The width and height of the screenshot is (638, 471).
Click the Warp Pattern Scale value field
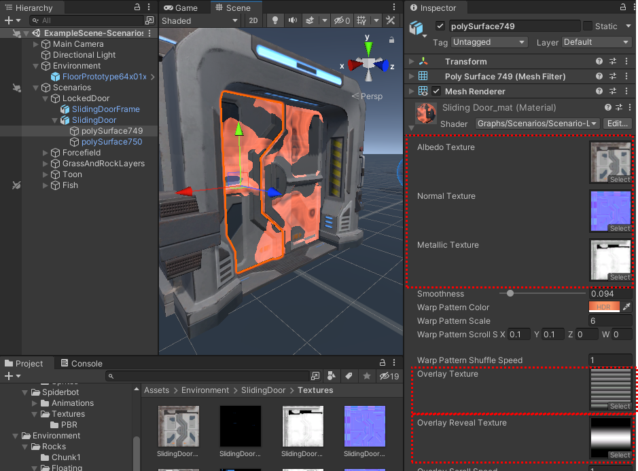pos(610,320)
